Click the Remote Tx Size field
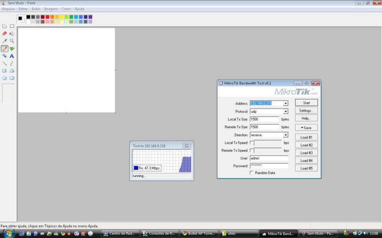Viewport: 382px width, 238px height. [x=265, y=127]
